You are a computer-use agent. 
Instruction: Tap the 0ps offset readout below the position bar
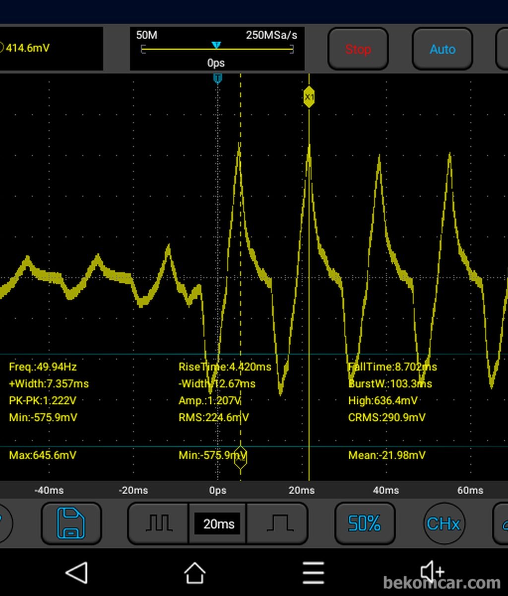[216, 63]
